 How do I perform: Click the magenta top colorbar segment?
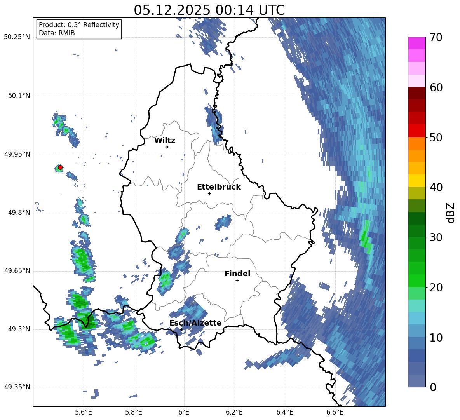click(416, 44)
